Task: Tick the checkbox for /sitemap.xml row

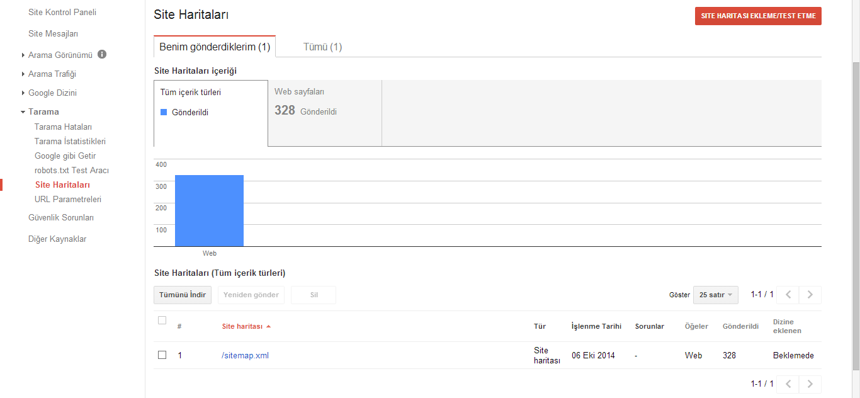Action: click(162, 355)
